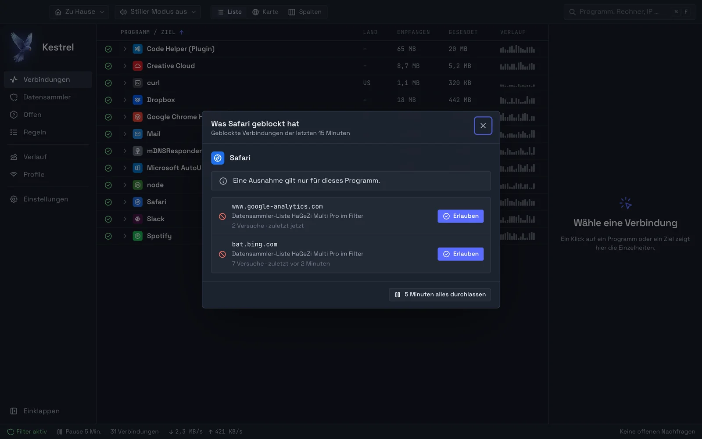The height and width of the screenshot is (439, 702).
Task: Toggle allowed status for curl
Action: (x=108, y=83)
